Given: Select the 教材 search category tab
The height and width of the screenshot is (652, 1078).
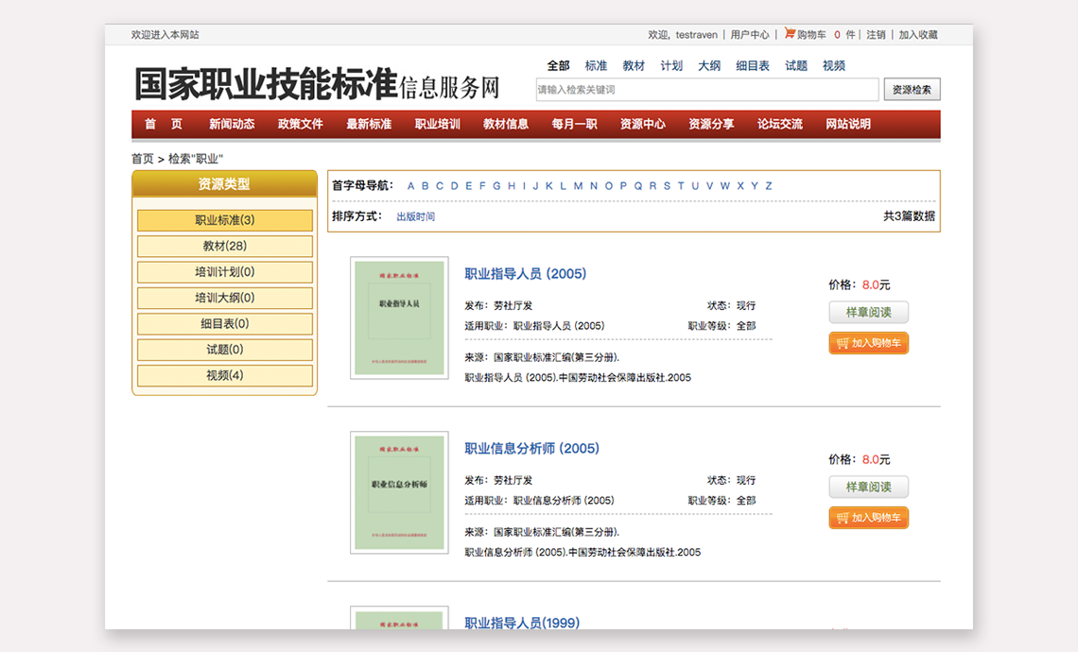Looking at the screenshot, I should tap(634, 66).
